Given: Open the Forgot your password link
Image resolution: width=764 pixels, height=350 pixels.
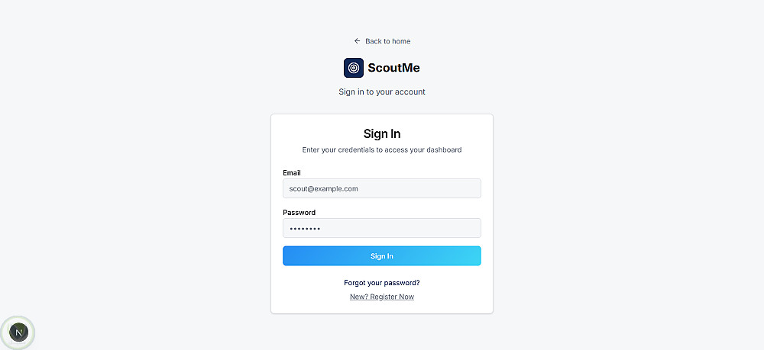Looking at the screenshot, I should [x=382, y=283].
